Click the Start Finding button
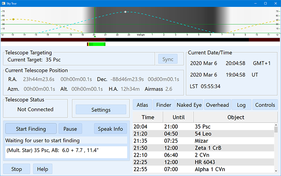The image size is (281, 176). [31, 129]
